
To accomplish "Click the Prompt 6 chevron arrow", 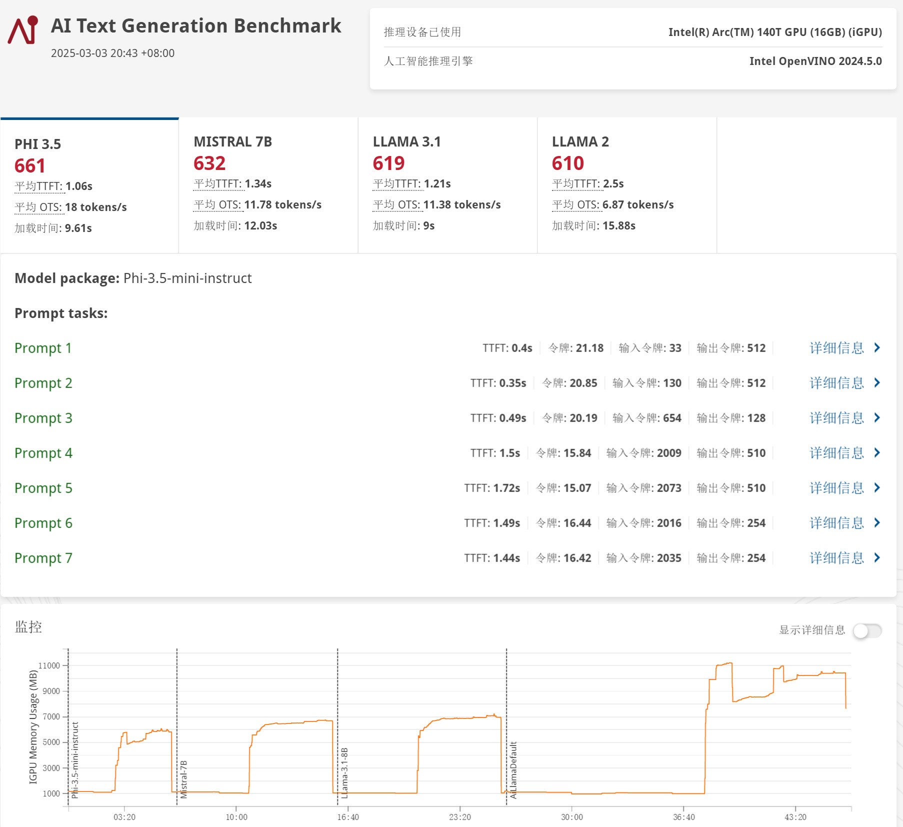I will coord(877,523).
